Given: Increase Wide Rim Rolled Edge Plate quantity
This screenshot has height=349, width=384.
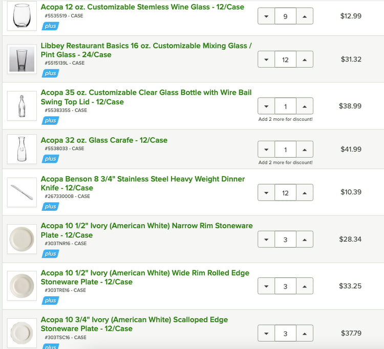Looking at the screenshot, I should 305,287.
